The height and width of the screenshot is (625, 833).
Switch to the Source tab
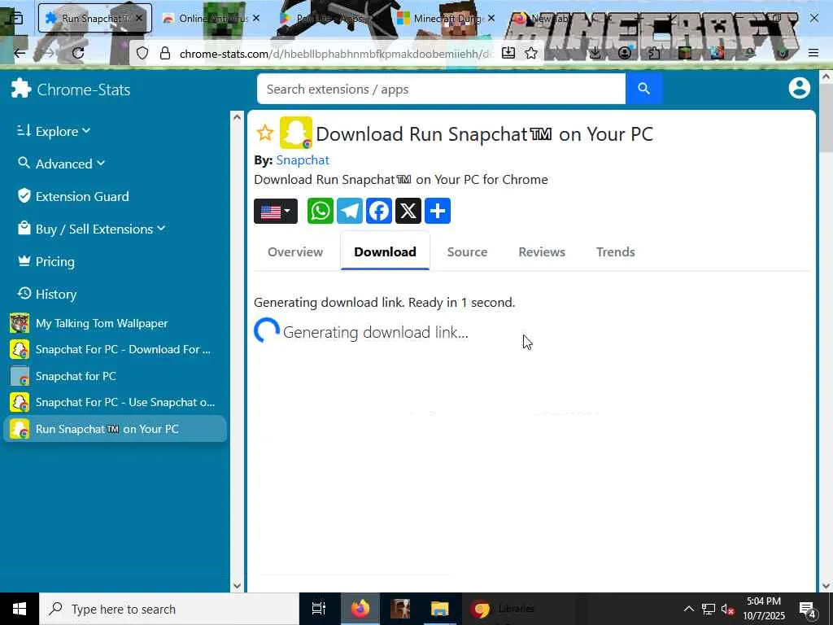pyautogui.click(x=467, y=252)
